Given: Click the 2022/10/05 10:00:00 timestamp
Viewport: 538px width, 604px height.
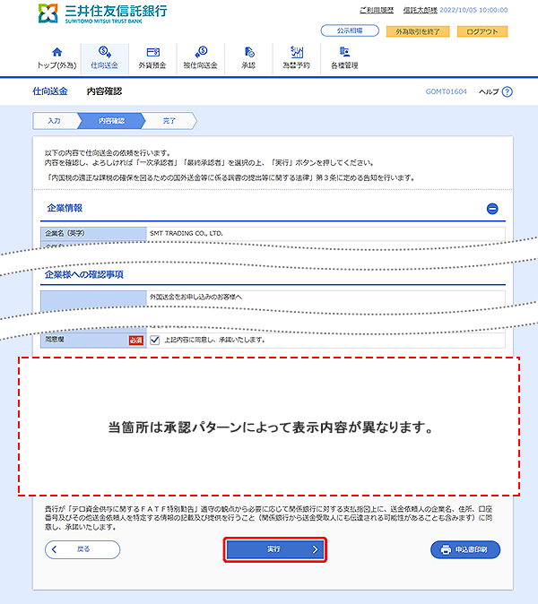Looking at the screenshot, I should (x=473, y=11).
